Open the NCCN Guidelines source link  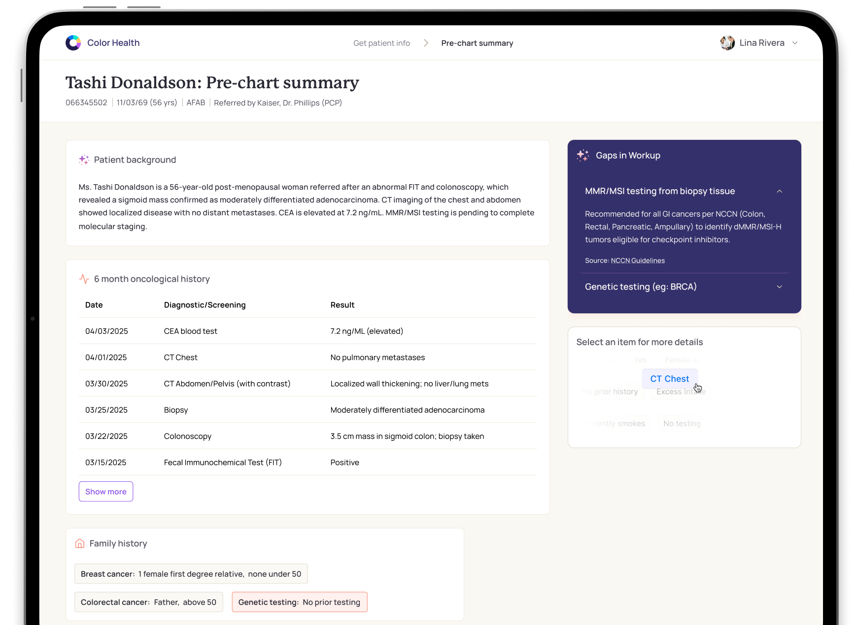[x=638, y=261]
